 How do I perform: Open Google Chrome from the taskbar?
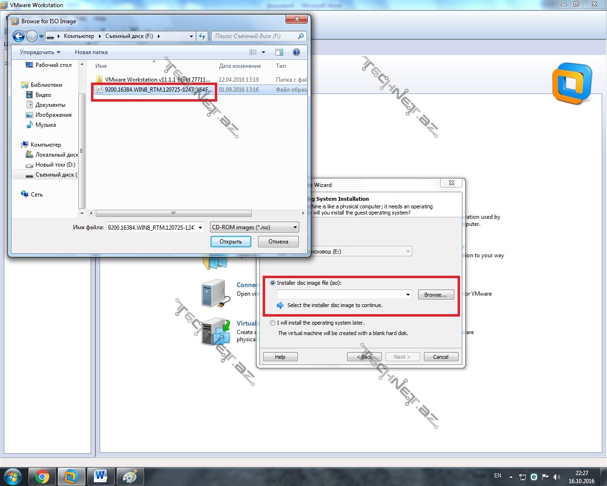[42, 477]
